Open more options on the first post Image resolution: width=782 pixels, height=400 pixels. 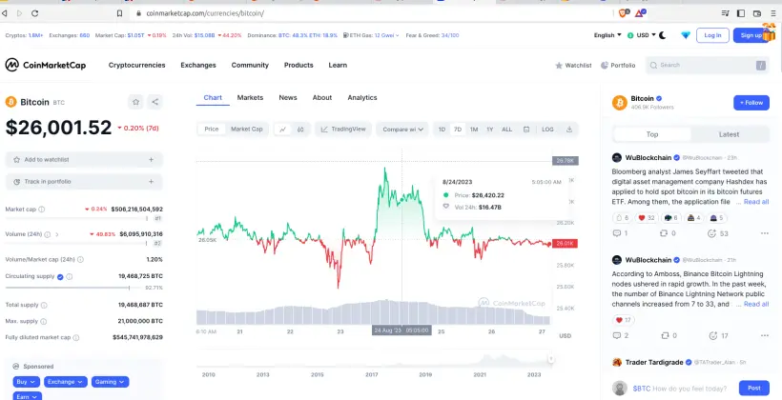pos(764,233)
